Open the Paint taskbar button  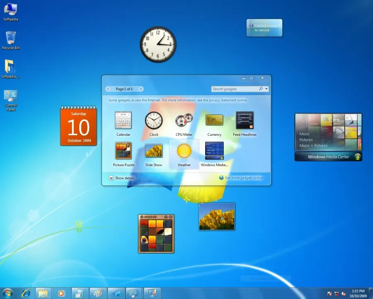click(x=98, y=293)
